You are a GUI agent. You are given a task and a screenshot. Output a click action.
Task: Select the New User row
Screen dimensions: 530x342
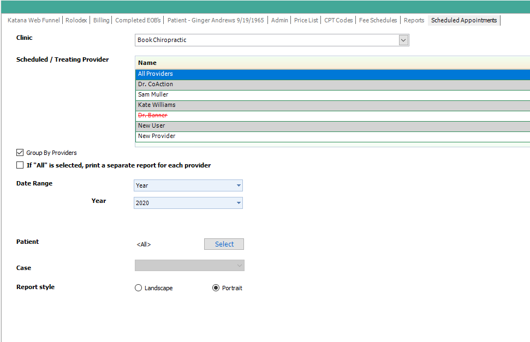pyautogui.click(x=332, y=127)
